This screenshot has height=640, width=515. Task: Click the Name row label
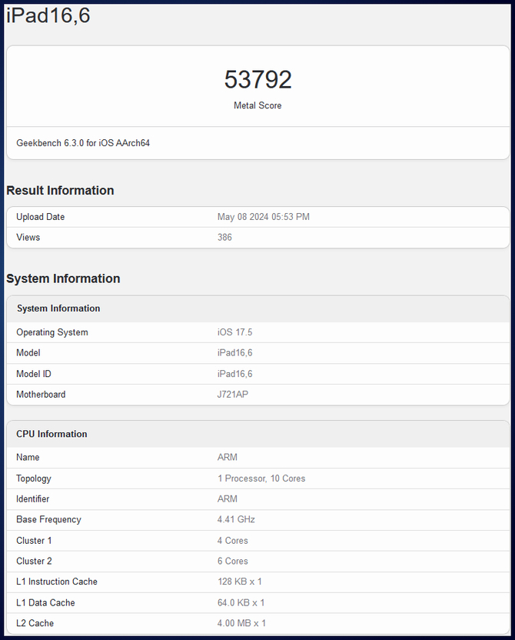tap(28, 457)
